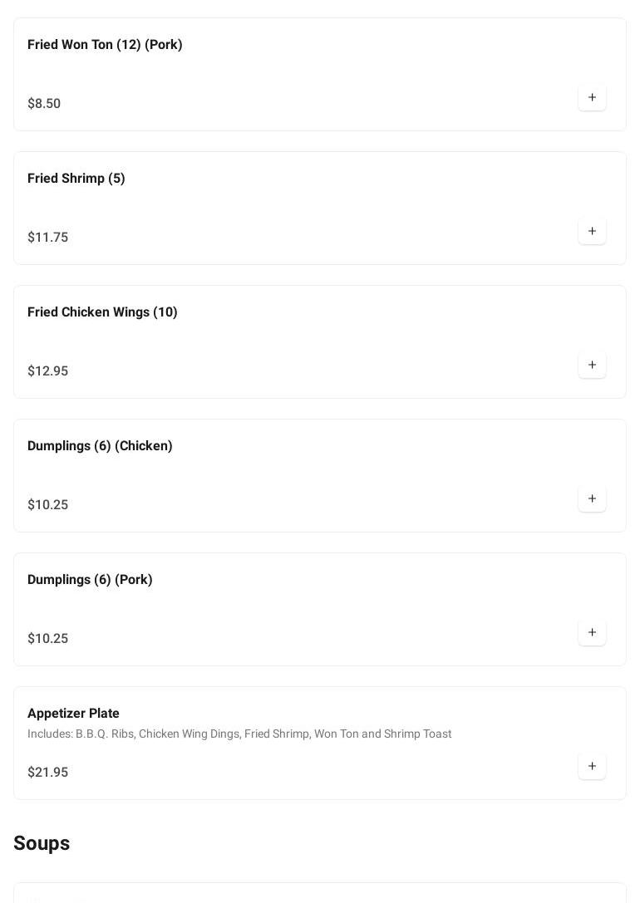Viewport: 640px width, 903px height.
Task: Add Dumplings (6) (Chicken) with plus icon
Action: (592, 498)
